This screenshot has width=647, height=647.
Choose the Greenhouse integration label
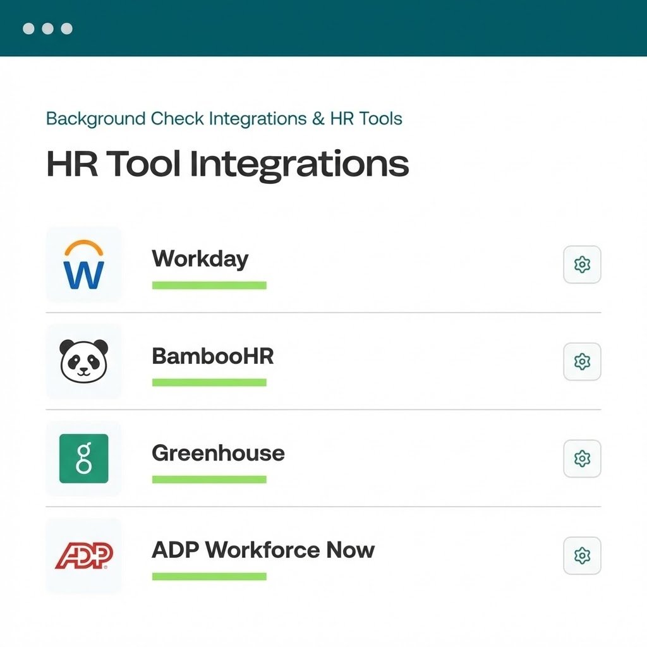click(218, 453)
